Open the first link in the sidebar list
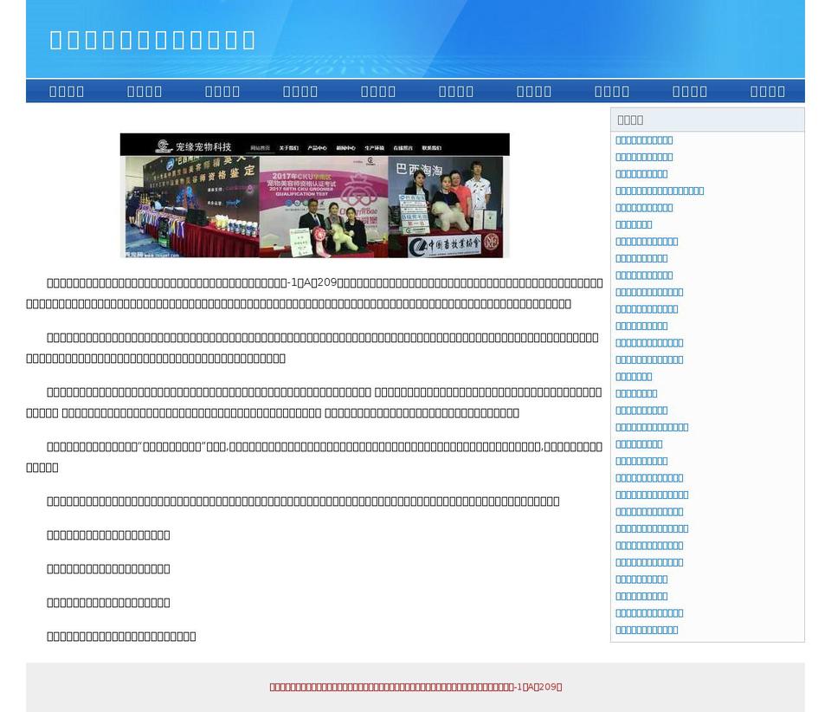 [x=644, y=140]
